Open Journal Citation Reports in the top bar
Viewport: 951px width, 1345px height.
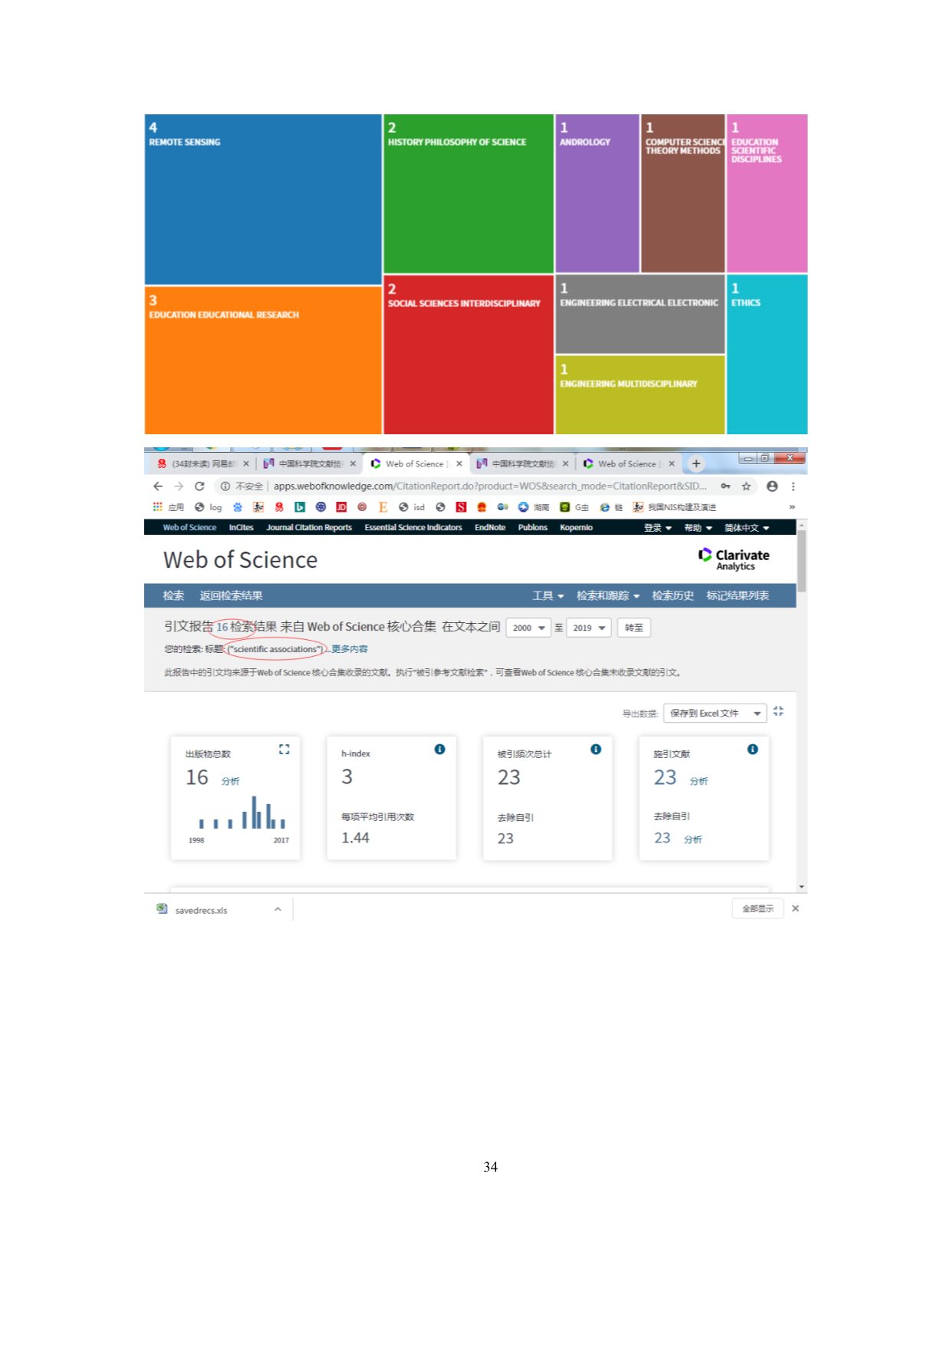(x=309, y=528)
